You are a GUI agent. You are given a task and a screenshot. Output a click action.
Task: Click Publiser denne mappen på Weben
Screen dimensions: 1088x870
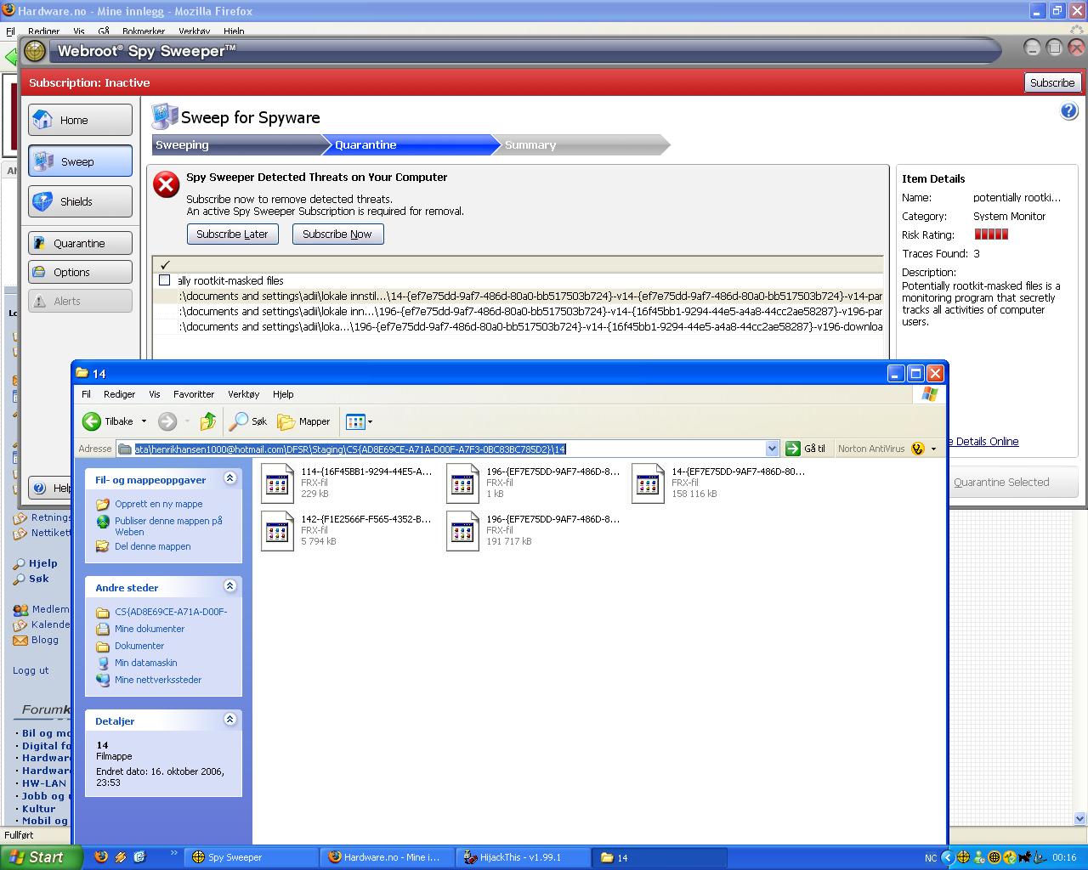click(x=168, y=526)
